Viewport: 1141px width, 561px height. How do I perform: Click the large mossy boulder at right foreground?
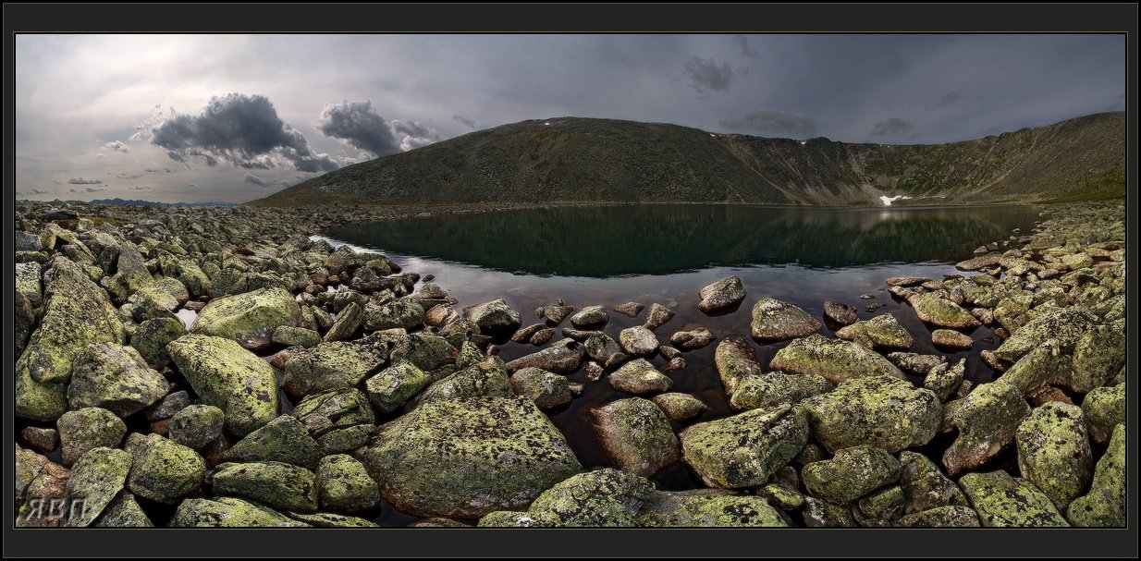point(874,413)
